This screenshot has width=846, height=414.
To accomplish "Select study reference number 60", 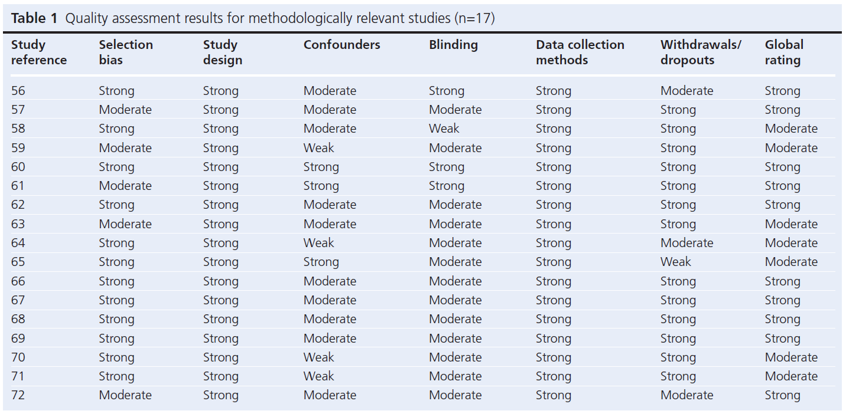I will (x=18, y=167).
